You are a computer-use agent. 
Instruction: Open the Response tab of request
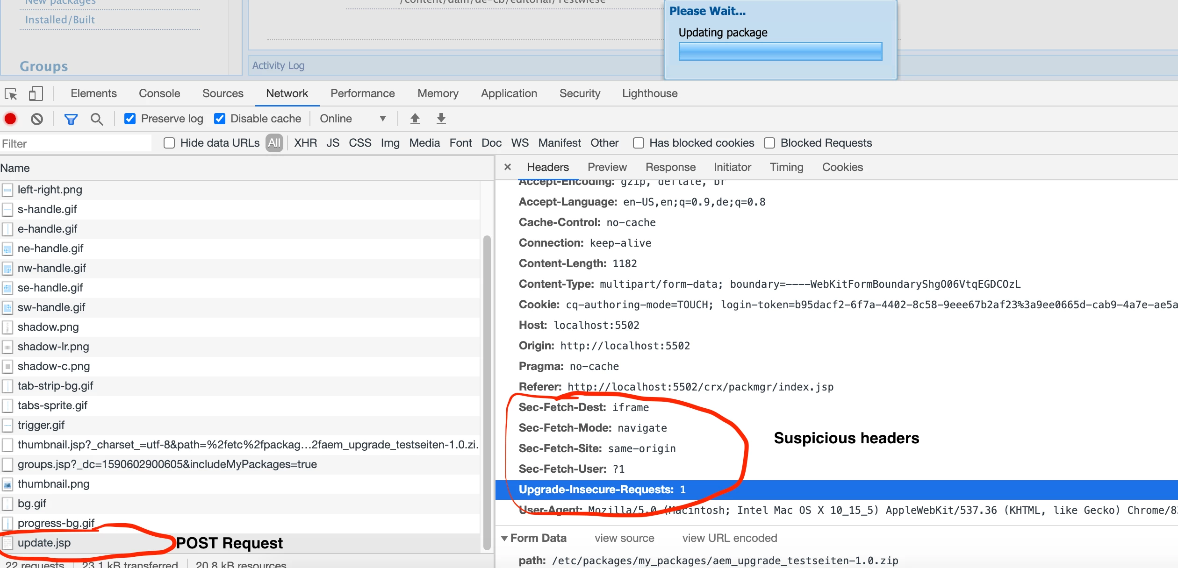click(x=670, y=167)
